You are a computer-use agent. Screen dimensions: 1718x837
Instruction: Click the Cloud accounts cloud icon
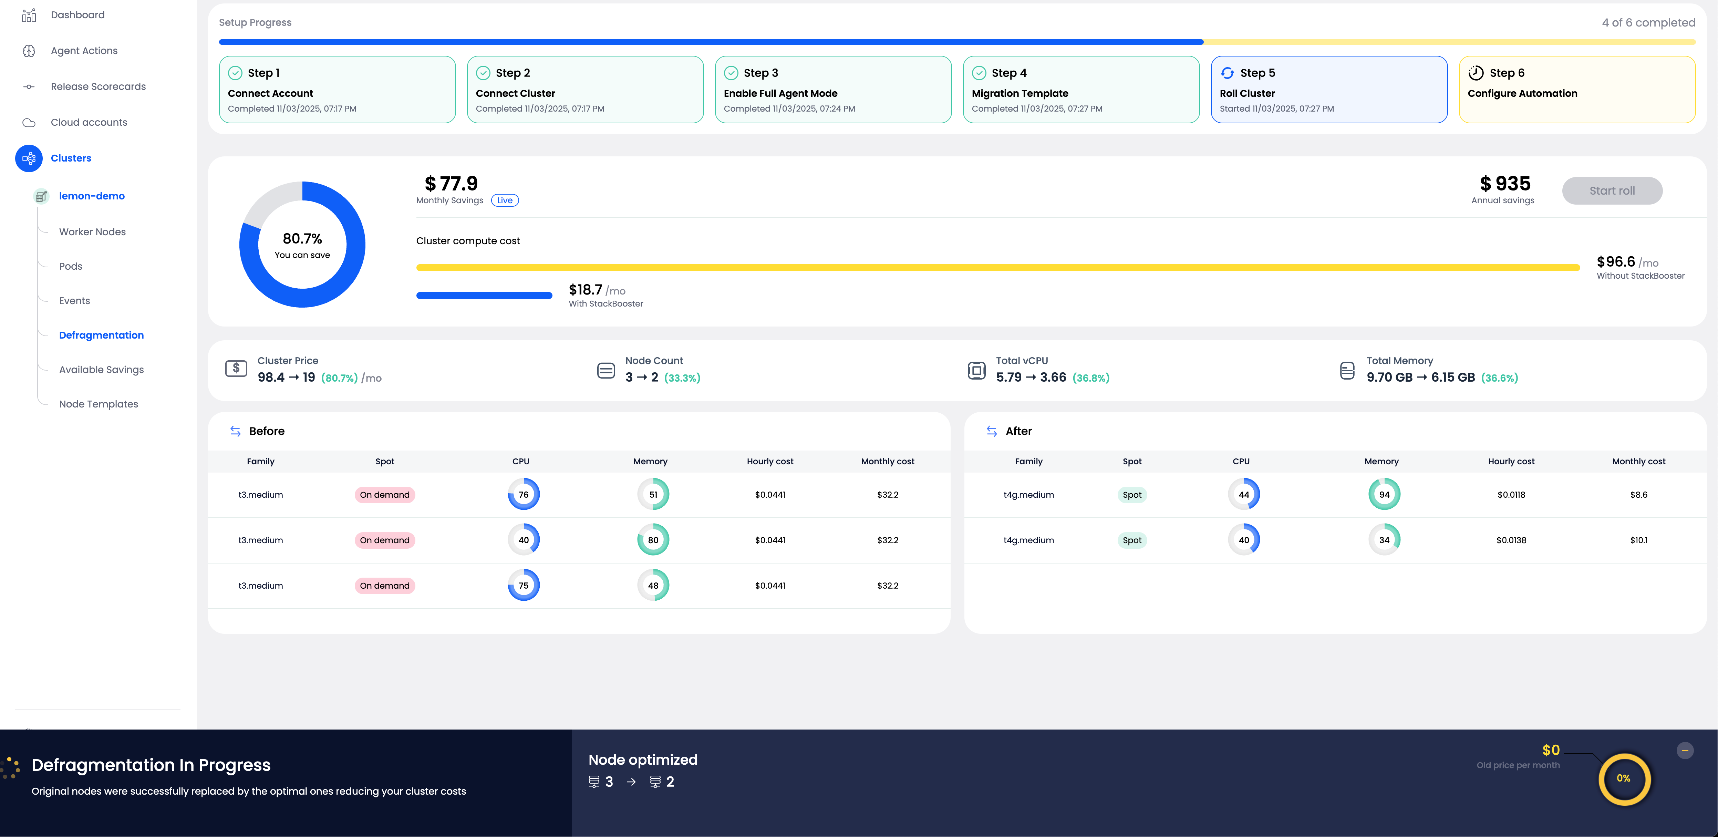[29, 123]
